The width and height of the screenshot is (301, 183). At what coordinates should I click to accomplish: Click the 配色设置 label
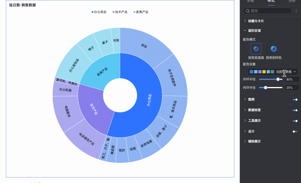point(249,64)
